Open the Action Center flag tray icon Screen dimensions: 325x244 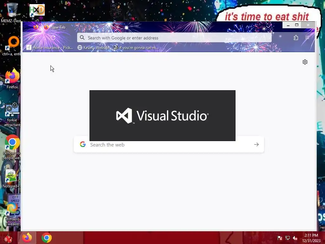coord(280,238)
